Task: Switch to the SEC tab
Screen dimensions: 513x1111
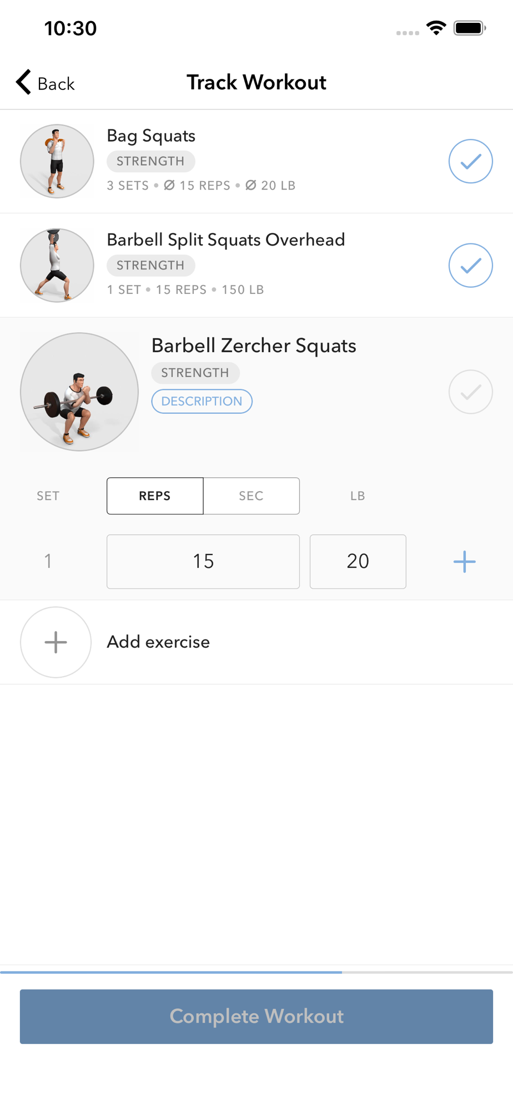Action: (x=251, y=496)
